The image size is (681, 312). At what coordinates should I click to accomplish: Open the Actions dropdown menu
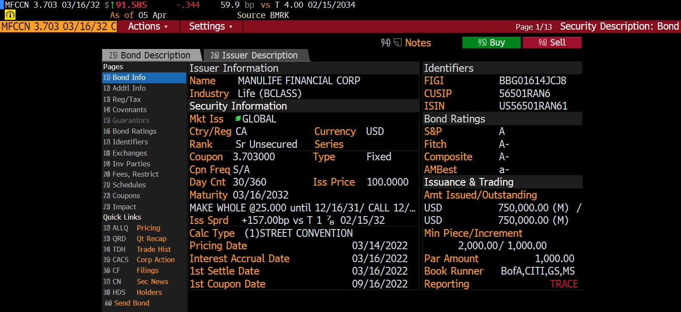pos(148,27)
